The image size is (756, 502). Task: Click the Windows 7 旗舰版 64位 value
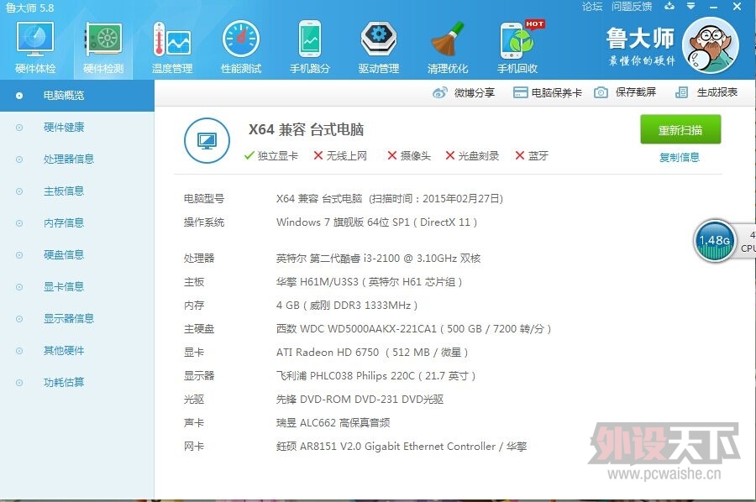(x=376, y=222)
